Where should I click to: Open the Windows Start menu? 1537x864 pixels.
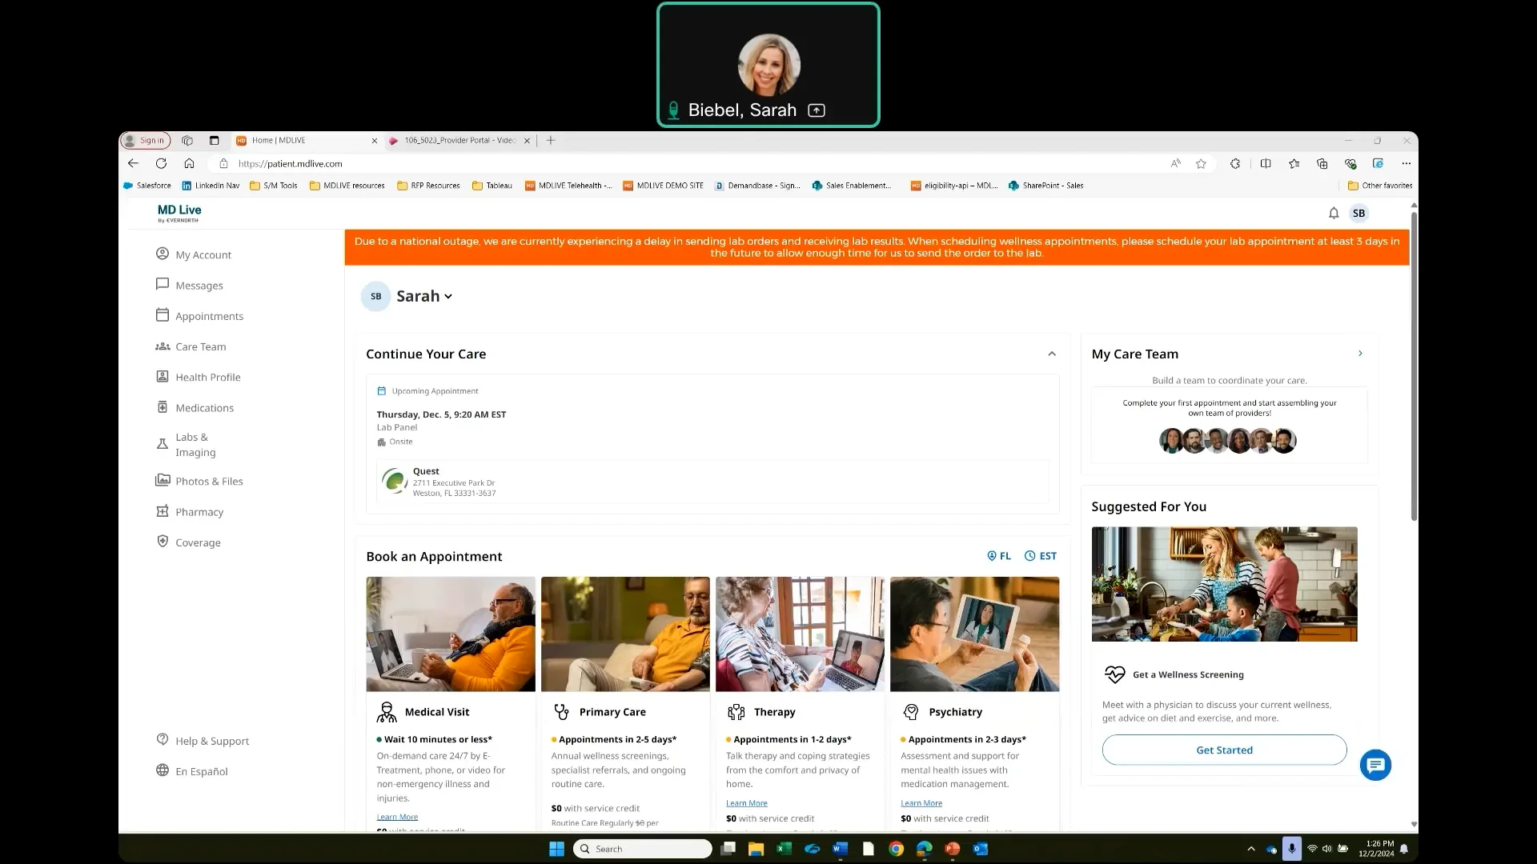pos(556,849)
